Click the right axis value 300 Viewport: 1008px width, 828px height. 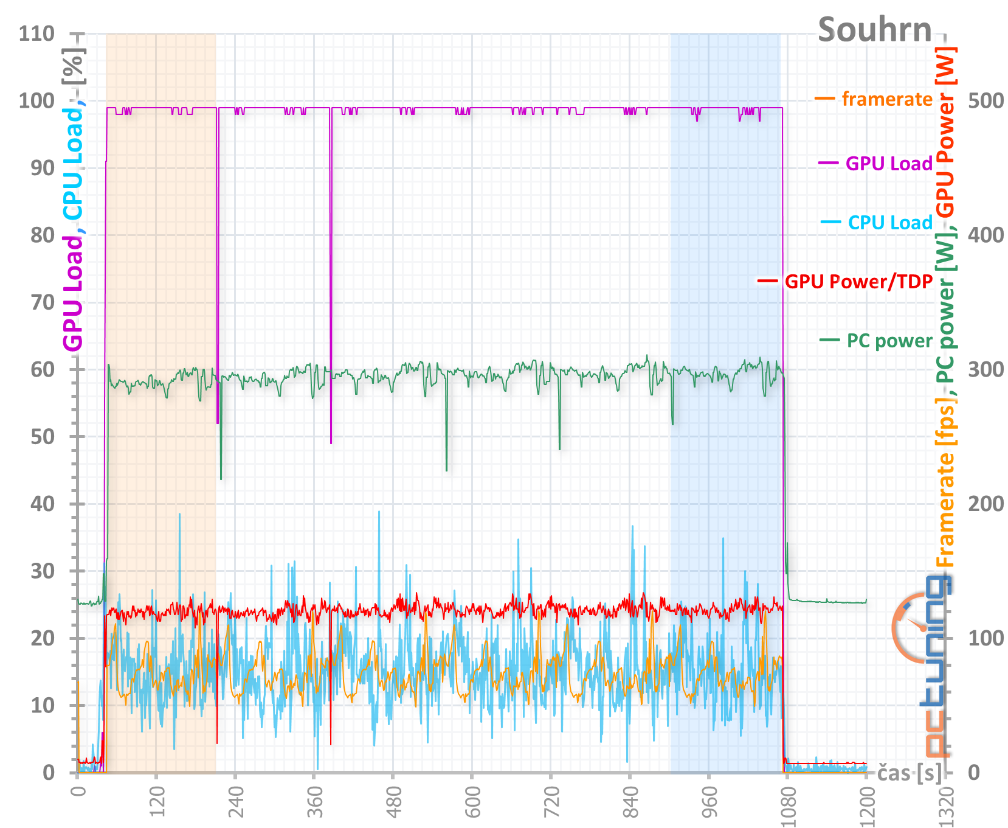click(x=986, y=369)
